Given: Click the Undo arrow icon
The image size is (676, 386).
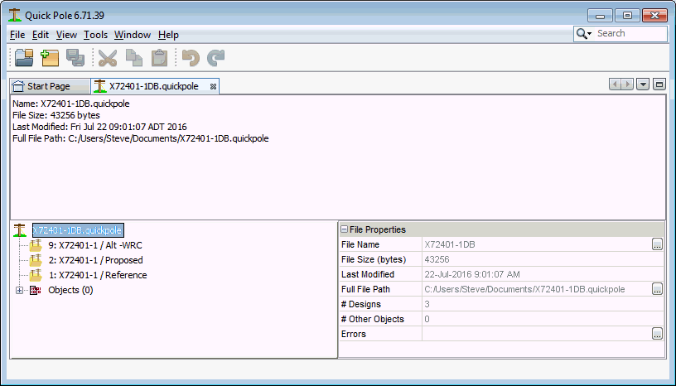Looking at the screenshot, I should [x=191, y=58].
